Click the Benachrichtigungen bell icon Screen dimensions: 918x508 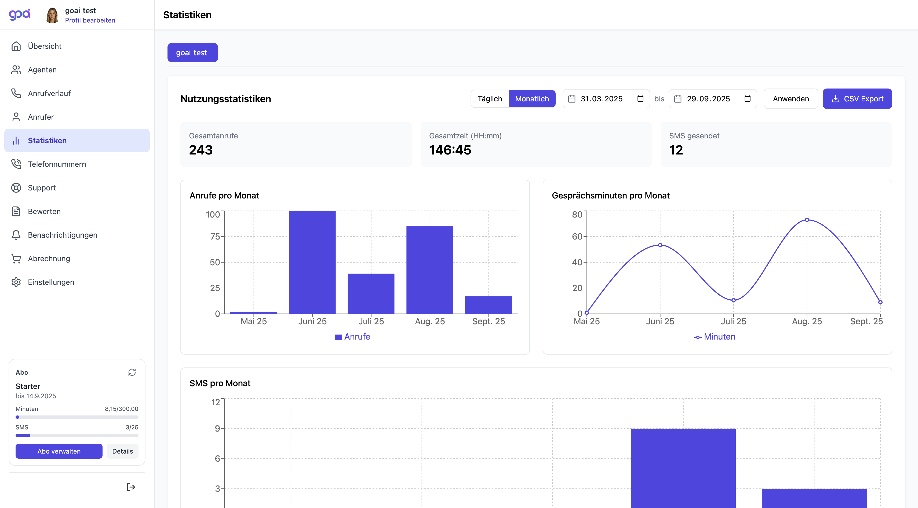(16, 235)
